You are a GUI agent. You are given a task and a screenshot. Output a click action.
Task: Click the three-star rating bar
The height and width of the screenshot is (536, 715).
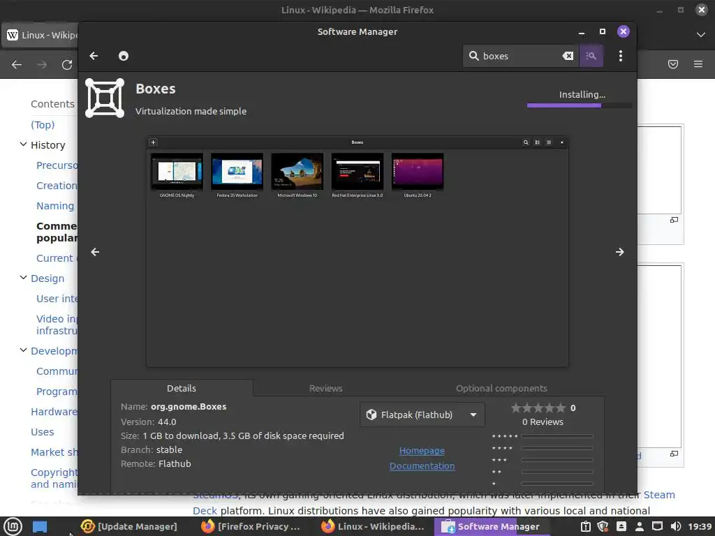coord(556,460)
